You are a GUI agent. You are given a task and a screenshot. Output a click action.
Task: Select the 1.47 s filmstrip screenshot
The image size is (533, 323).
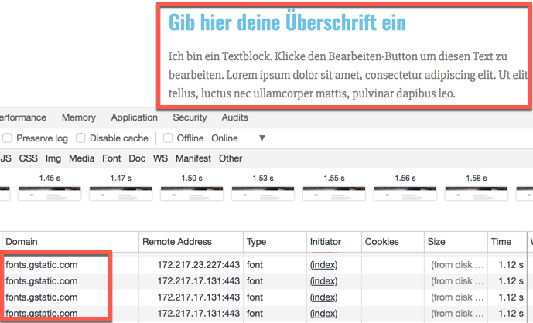pyautogui.click(x=121, y=193)
